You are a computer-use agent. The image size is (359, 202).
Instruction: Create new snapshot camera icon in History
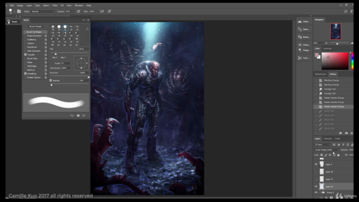346,133
